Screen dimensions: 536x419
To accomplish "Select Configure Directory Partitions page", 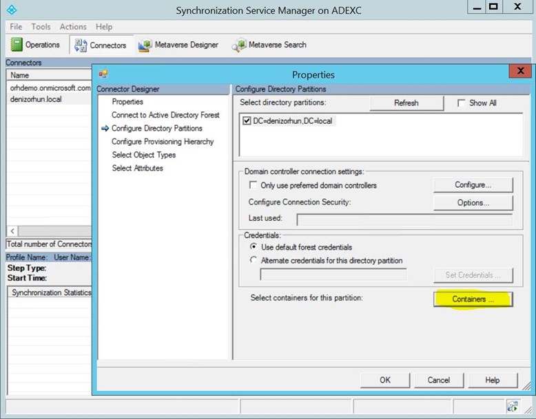I will click(x=157, y=129).
